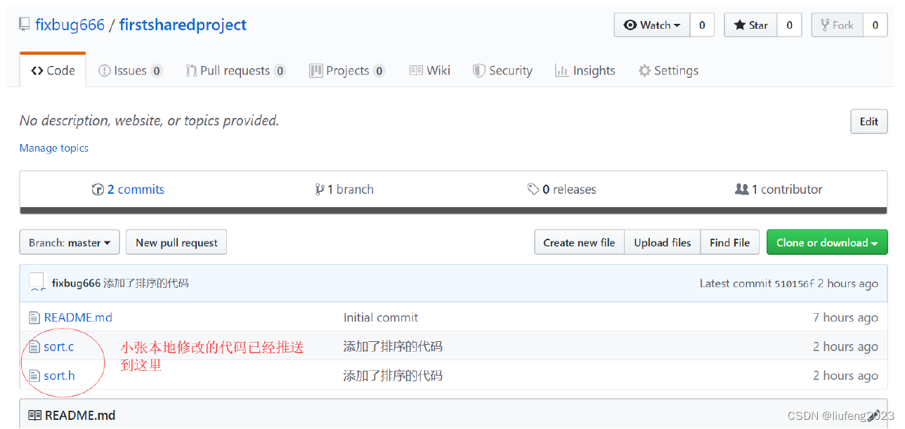Click the Pull requests merge icon
The height and width of the screenshot is (429, 905).
tap(191, 70)
